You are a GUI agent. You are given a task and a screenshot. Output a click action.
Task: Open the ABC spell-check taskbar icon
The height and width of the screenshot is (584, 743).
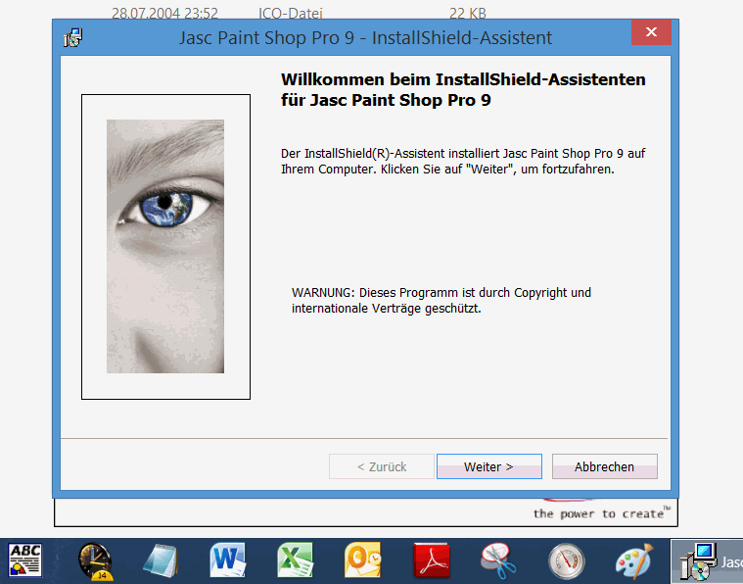(25, 560)
